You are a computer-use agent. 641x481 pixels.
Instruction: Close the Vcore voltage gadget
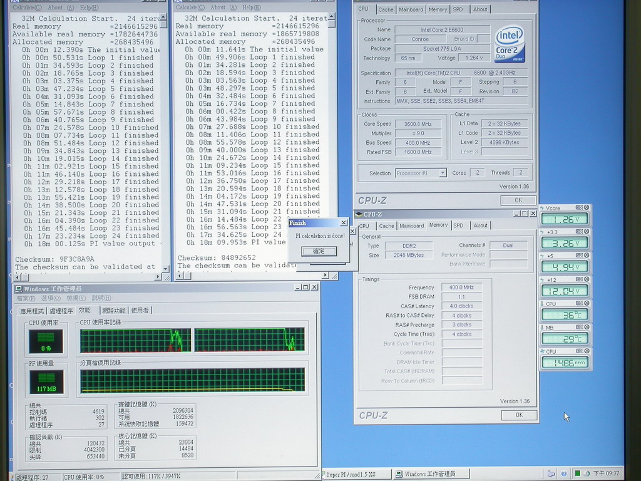click(586, 207)
